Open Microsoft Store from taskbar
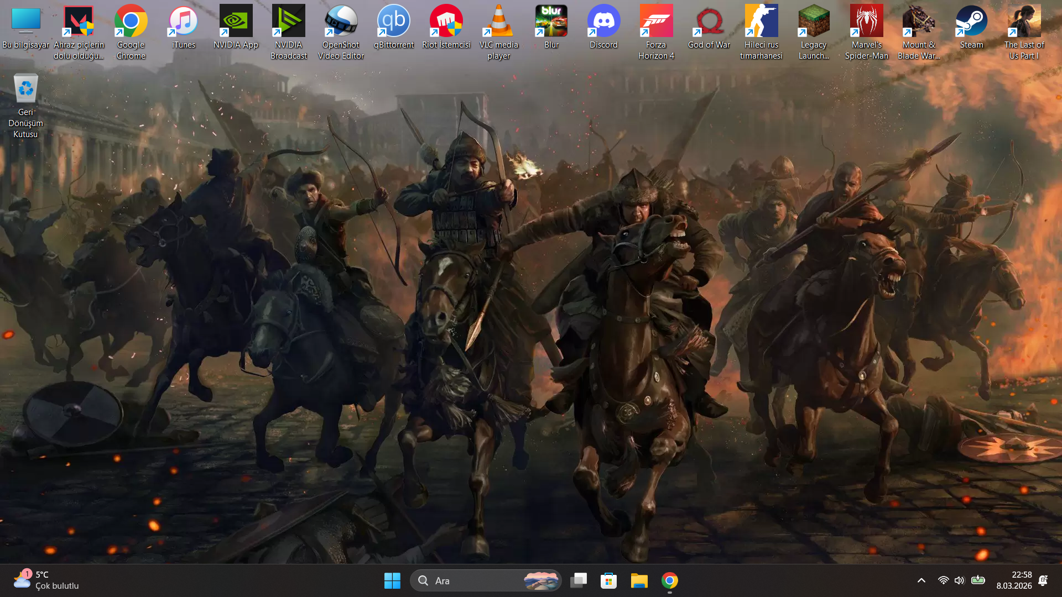 (608, 580)
